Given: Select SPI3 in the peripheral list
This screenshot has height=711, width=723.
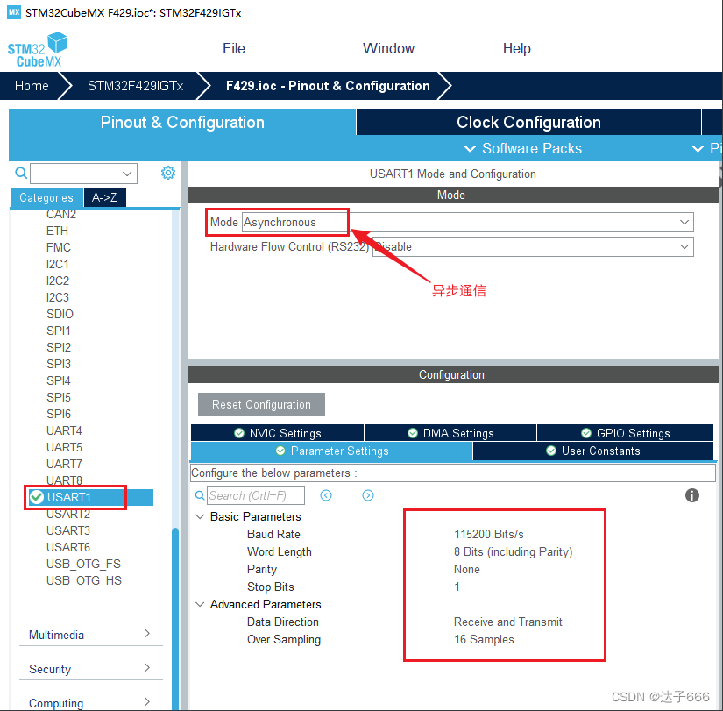Looking at the screenshot, I should [59, 364].
